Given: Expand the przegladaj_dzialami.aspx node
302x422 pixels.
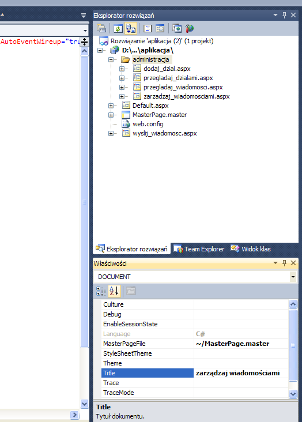Looking at the screenshot, I should point(122,78).
